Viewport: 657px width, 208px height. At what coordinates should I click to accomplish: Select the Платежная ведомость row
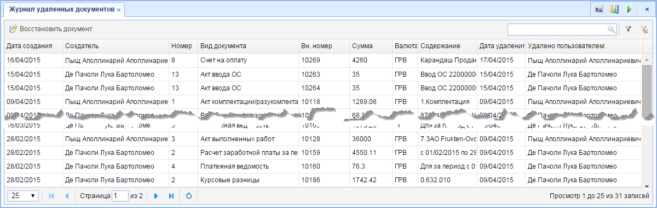click(323, 166)
